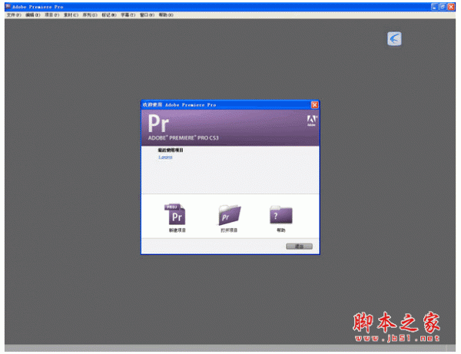
Task: Open the 文件 (File) menu
Action: (x=14, y=15)
